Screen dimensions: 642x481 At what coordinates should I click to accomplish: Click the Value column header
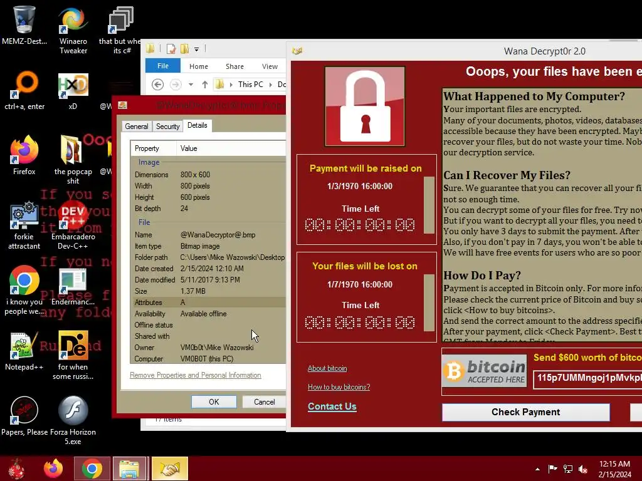point(231,148)
